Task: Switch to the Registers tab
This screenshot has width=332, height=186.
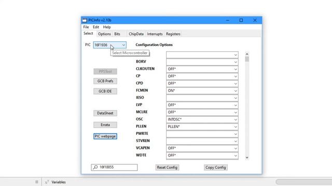Action: (173, 34)
